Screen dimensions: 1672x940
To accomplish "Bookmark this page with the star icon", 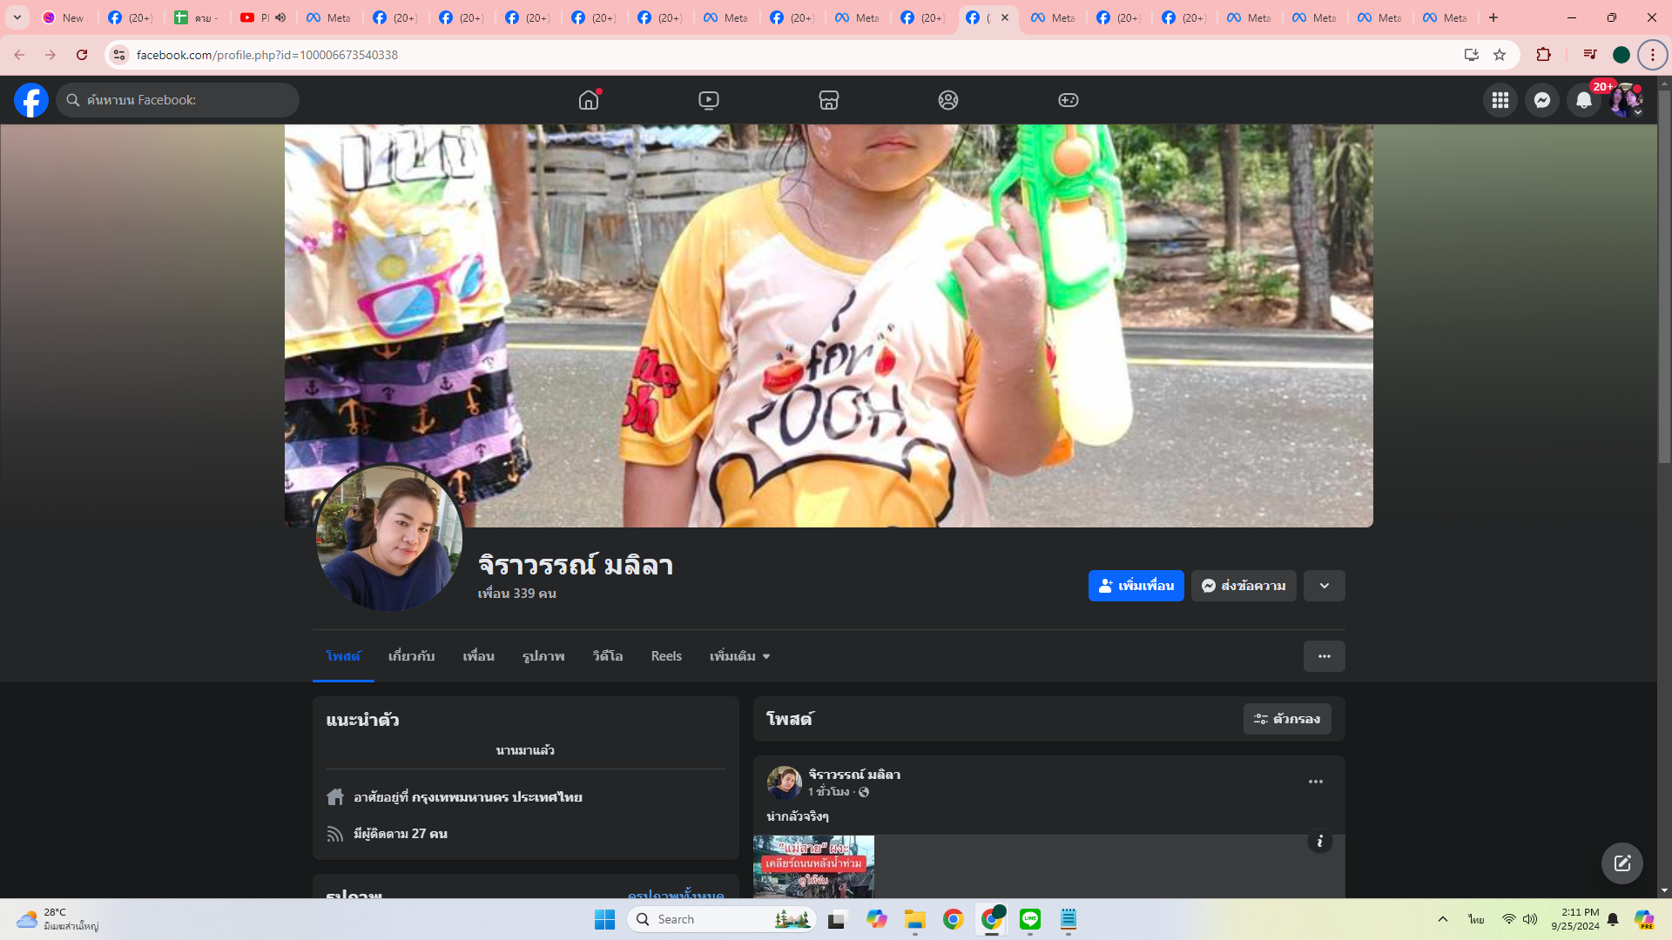I will point(1500,55).
